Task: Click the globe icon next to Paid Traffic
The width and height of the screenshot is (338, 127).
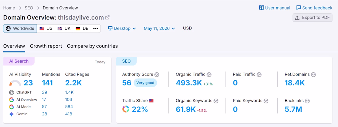Action: click(x=259, y=75)
